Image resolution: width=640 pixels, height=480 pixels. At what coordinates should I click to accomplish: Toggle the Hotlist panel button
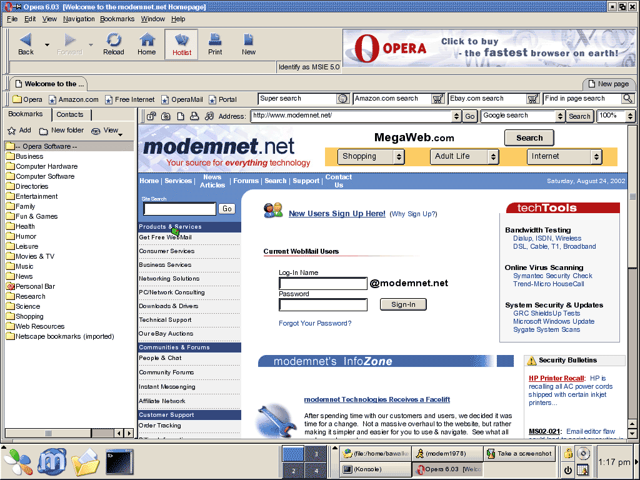(182, 44)
